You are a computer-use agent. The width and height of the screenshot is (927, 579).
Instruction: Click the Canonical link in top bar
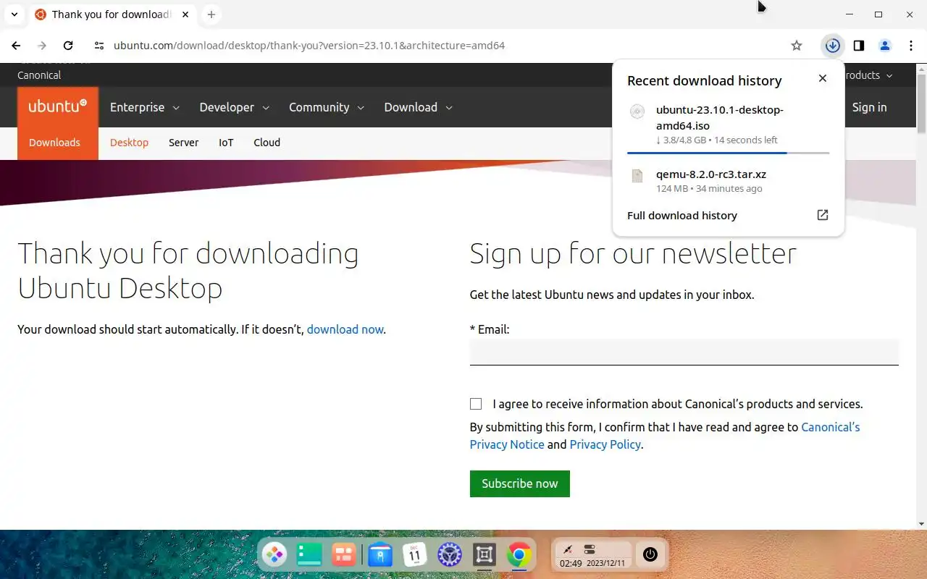[x=39, y=75]
